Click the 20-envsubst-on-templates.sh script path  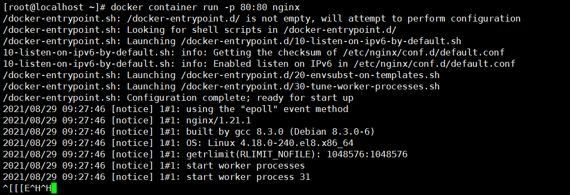tap(310, 75)
